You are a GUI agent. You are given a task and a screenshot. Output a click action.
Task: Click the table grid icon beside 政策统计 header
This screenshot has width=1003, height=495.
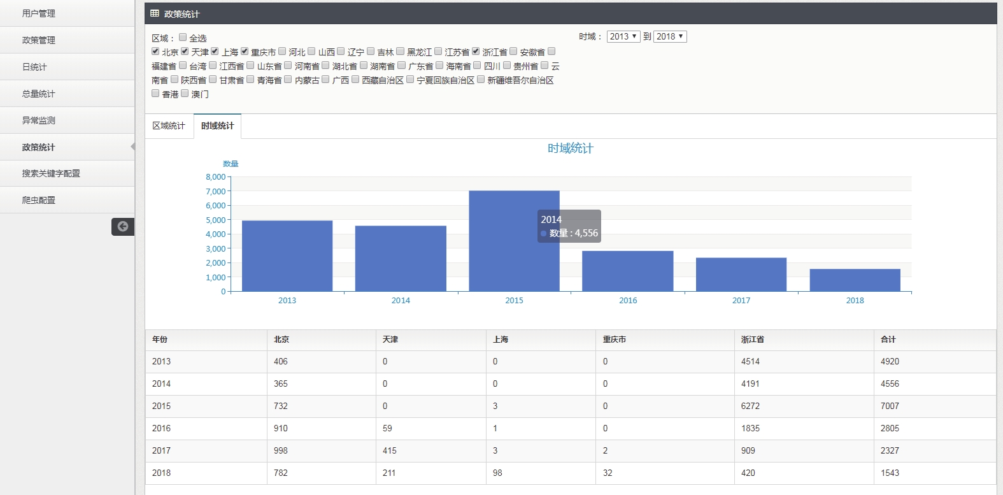coord(155,13)
